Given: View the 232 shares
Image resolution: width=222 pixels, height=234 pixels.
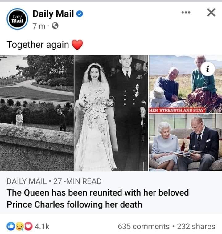Looking at the screenshot, I should [x=196, y=226].
